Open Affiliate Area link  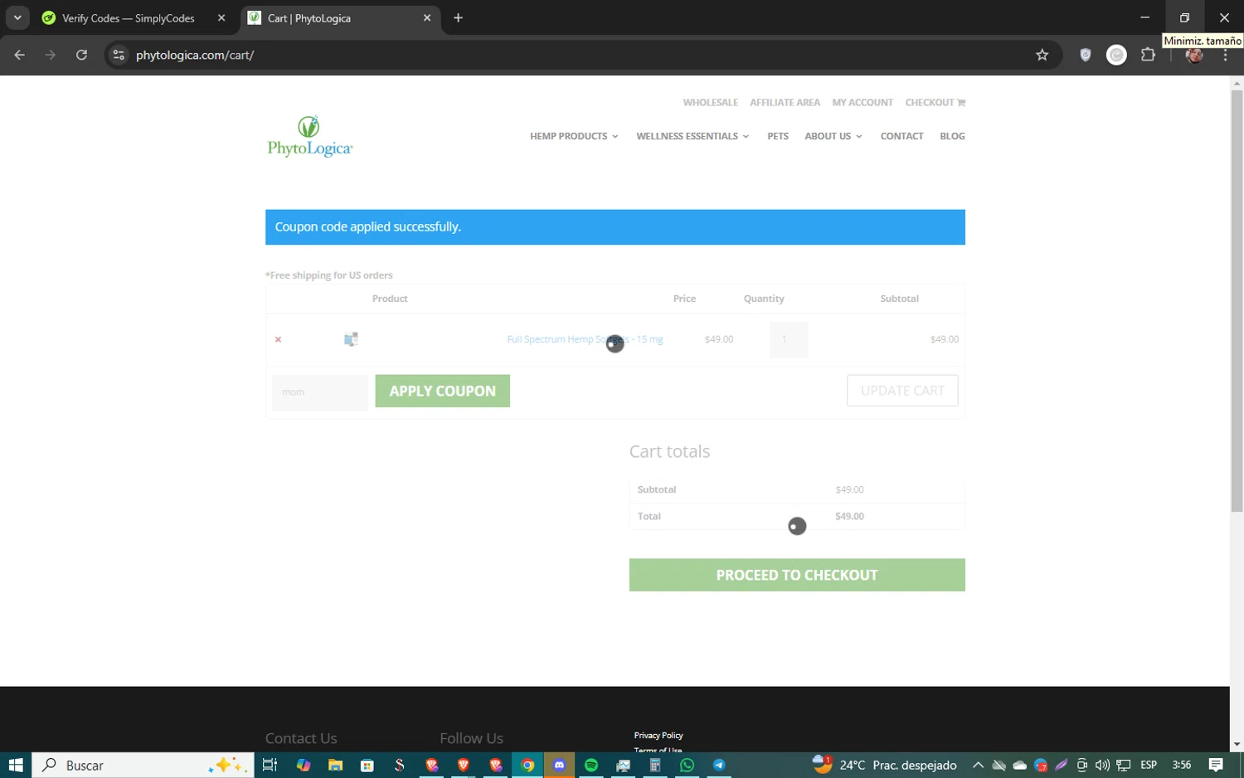785,103
